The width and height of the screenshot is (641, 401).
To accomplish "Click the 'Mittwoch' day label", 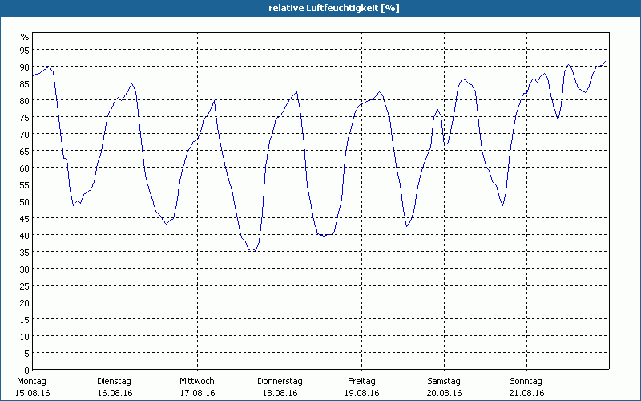I will click(x=197, y=381).
